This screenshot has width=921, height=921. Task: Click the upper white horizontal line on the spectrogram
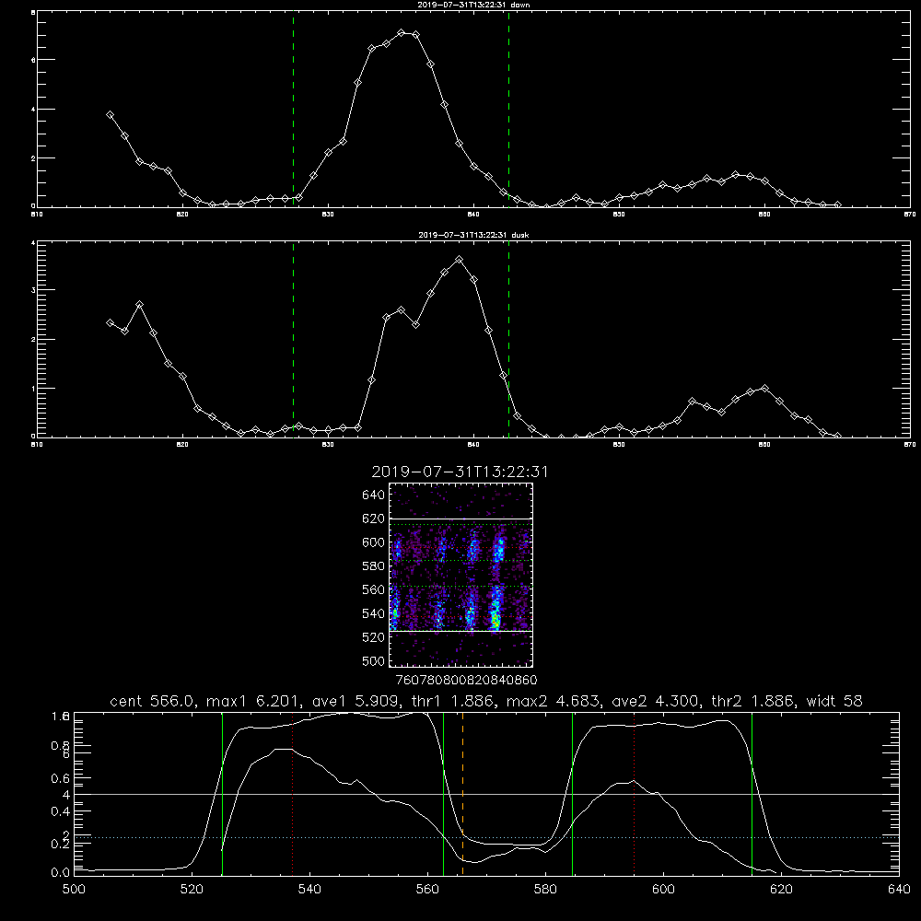coord(460,519)
